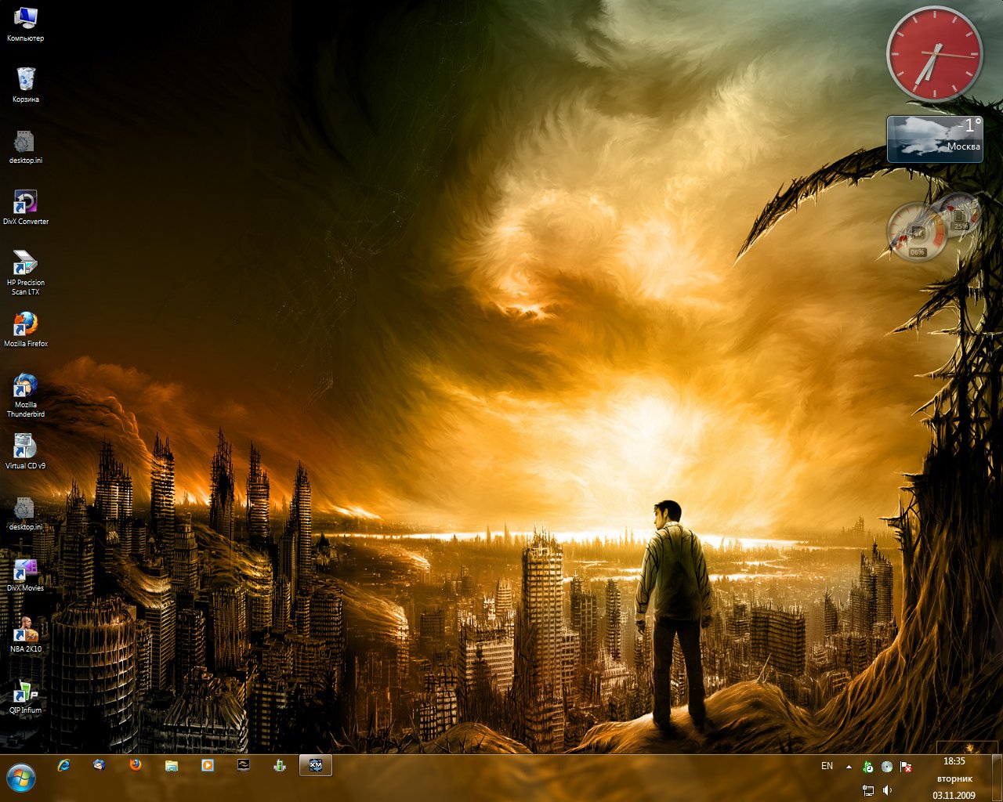The image size is (1003, 802).
Task: Click the volume speaker tray icon
Action: [887, 790]
